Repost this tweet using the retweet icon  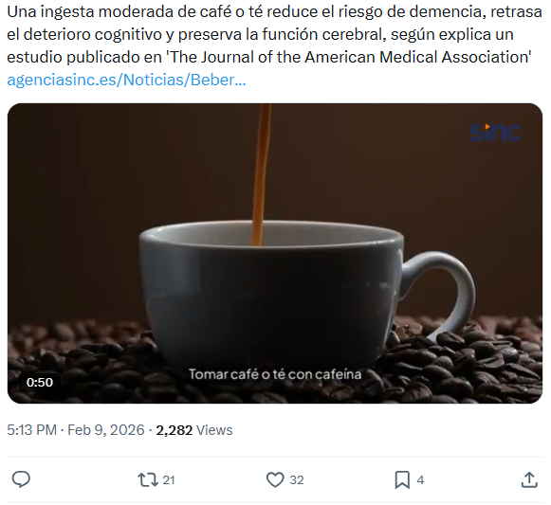pyautogui.click(x=148, y=479)
